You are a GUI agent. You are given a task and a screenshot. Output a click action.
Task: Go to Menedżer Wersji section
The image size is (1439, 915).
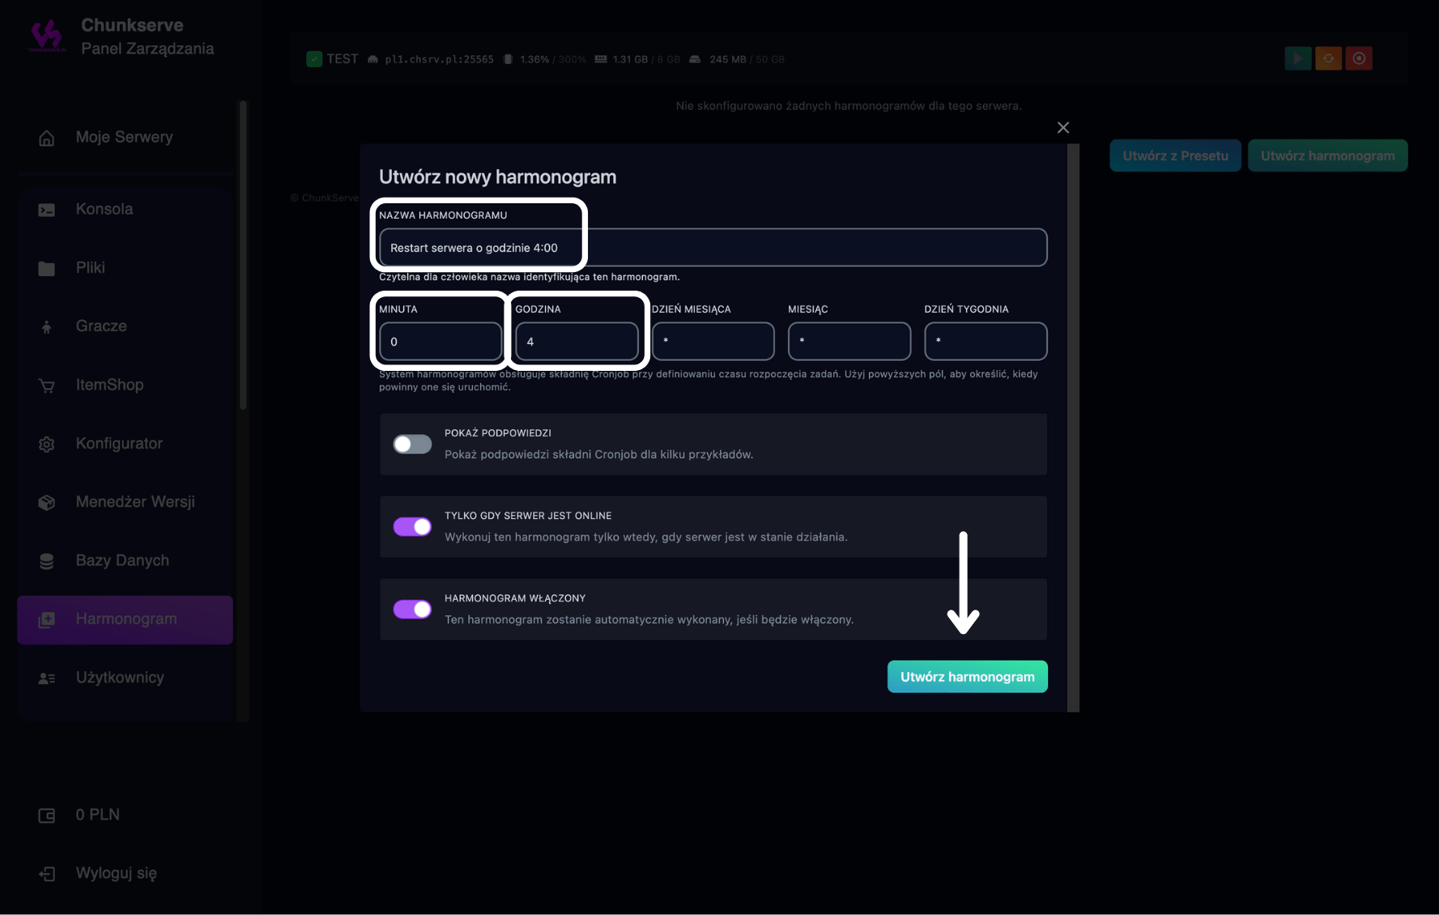coord(134,502)
